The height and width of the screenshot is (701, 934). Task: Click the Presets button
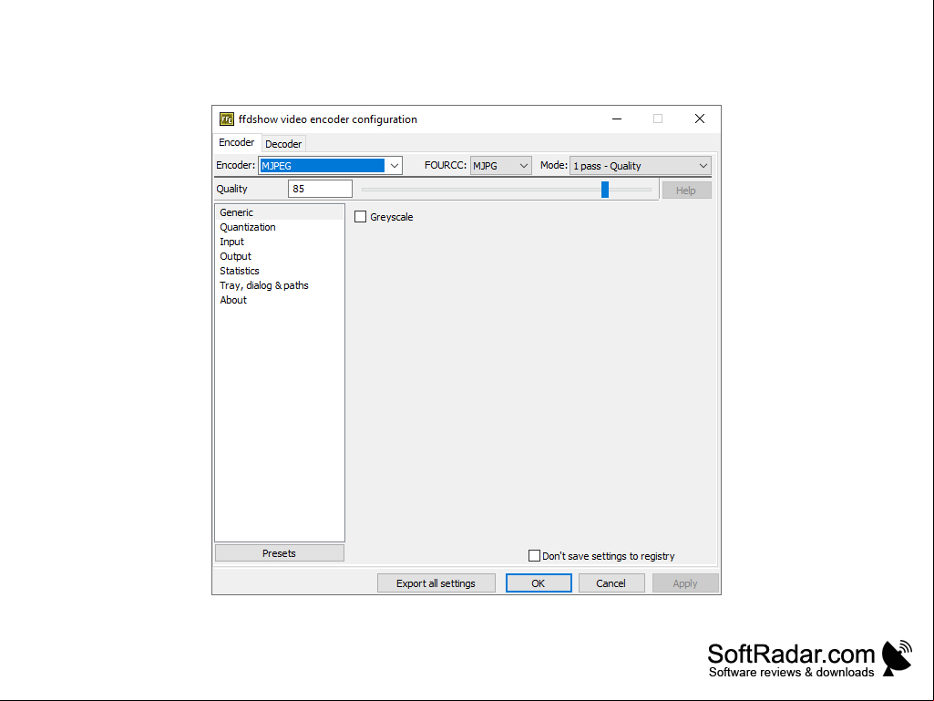pos(280,553)
